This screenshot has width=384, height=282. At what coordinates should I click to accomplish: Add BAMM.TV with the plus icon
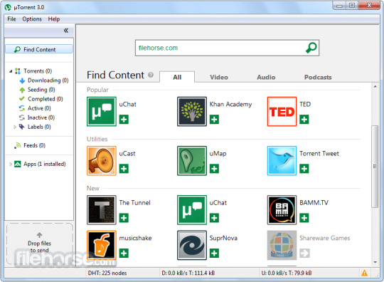[304, 218]
